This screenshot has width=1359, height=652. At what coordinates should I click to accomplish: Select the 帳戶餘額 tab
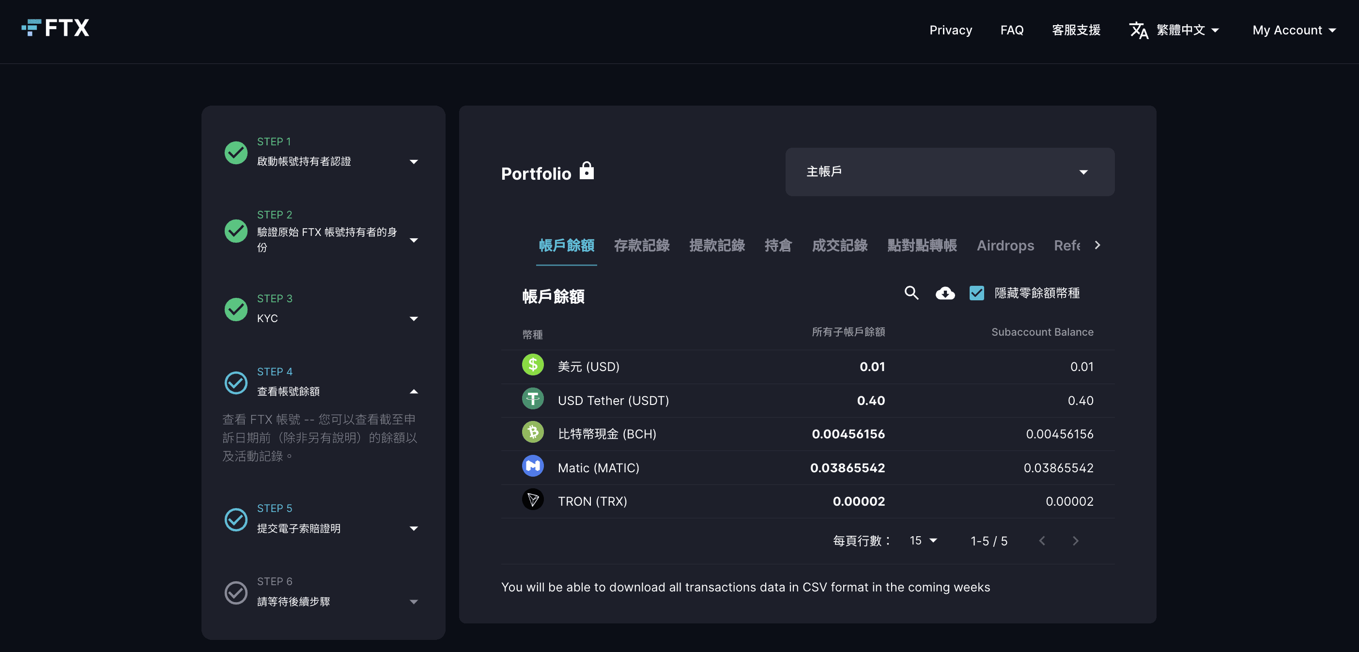pos(567,245)
